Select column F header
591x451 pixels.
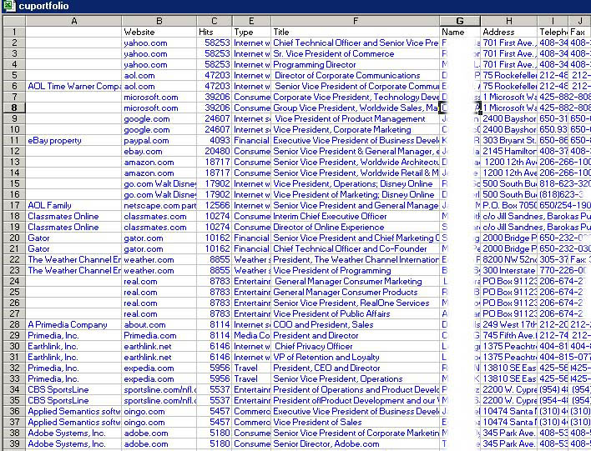coord(356,21)
